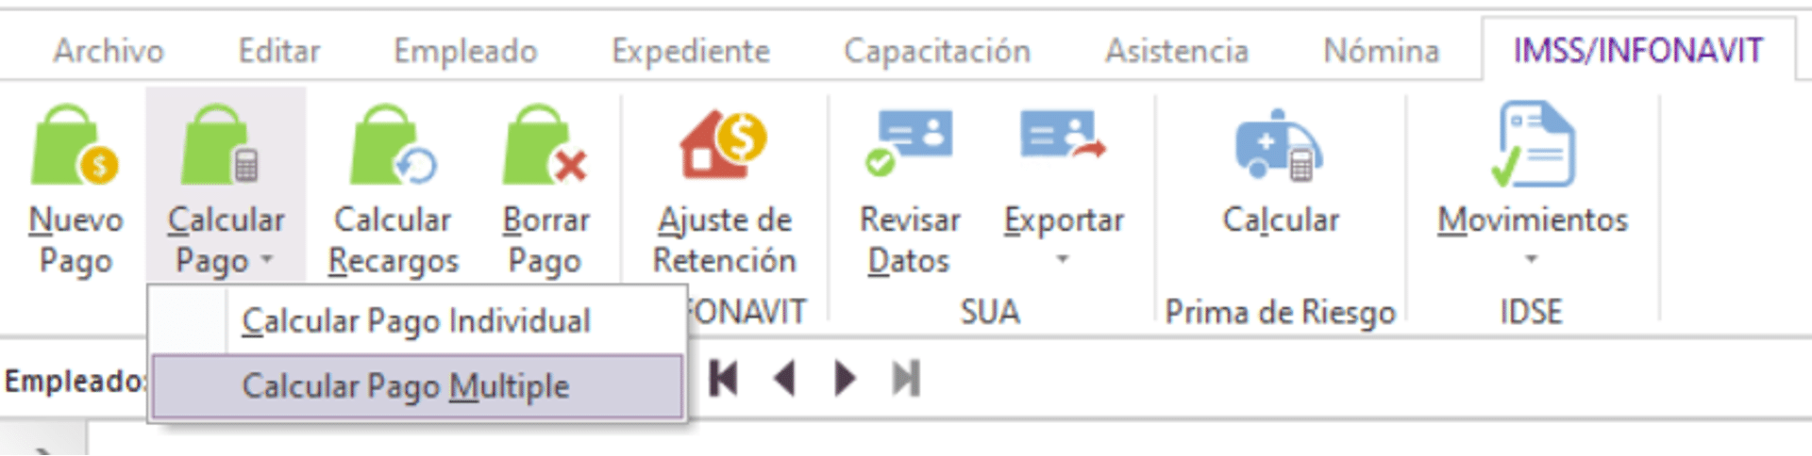Image resolution: width=1812 pixels, height=456 pixels.
Task: Click the Calcular Pago bag with calculator icon
Action: tap(222, 145)
